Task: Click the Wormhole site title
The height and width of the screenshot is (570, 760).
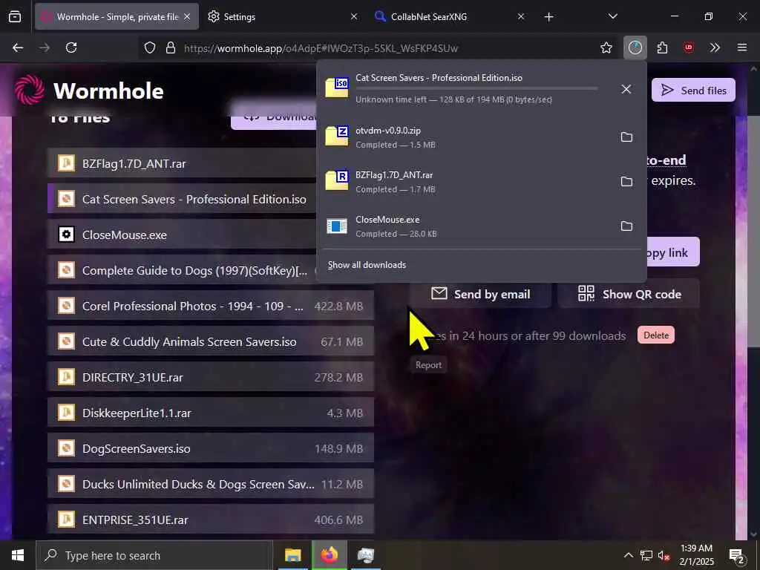Action: (x=108, y=91)
